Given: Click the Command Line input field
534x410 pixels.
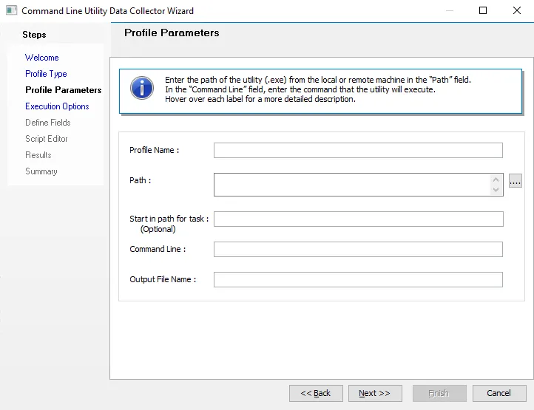Looking at the screenshot, I should (x=358, y=250).
